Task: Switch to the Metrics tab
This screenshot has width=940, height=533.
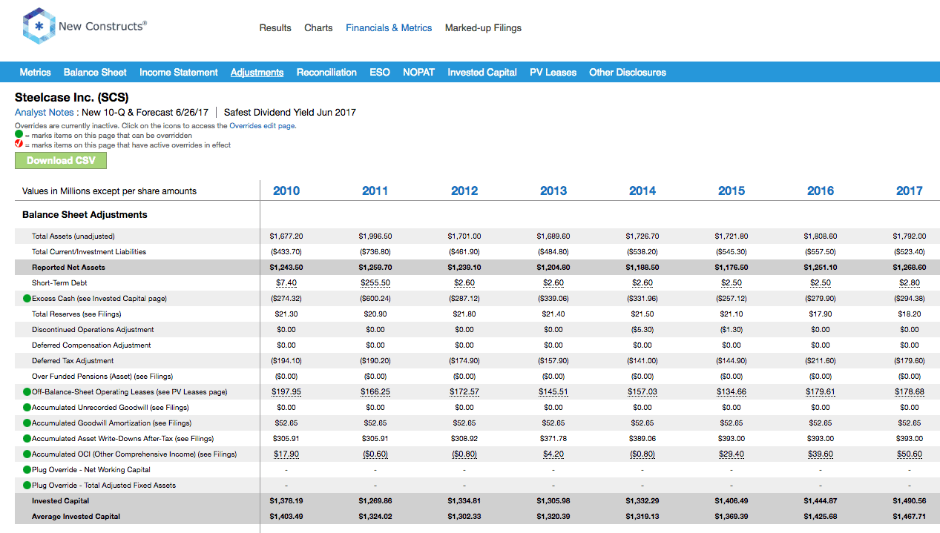Action: (x=35, y=73)
